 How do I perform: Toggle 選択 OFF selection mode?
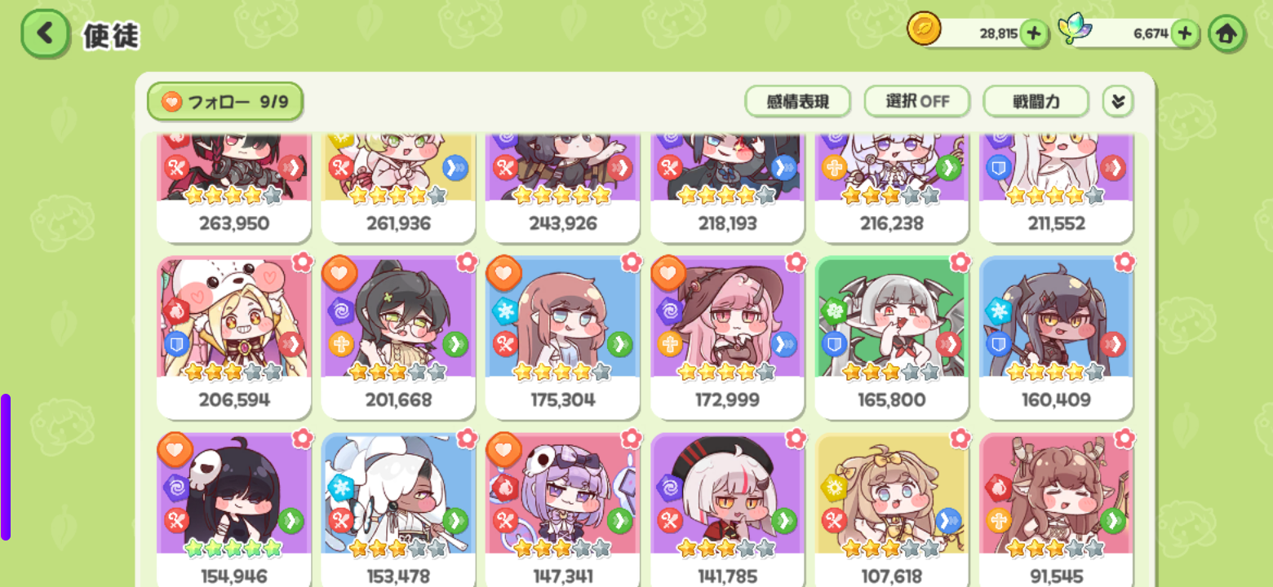click(917, 102)
